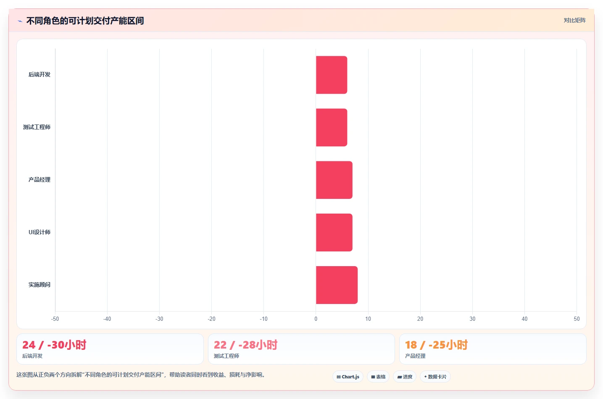Click the -20 tick on x-axis

pyautogui.click(x=211, y=319)
